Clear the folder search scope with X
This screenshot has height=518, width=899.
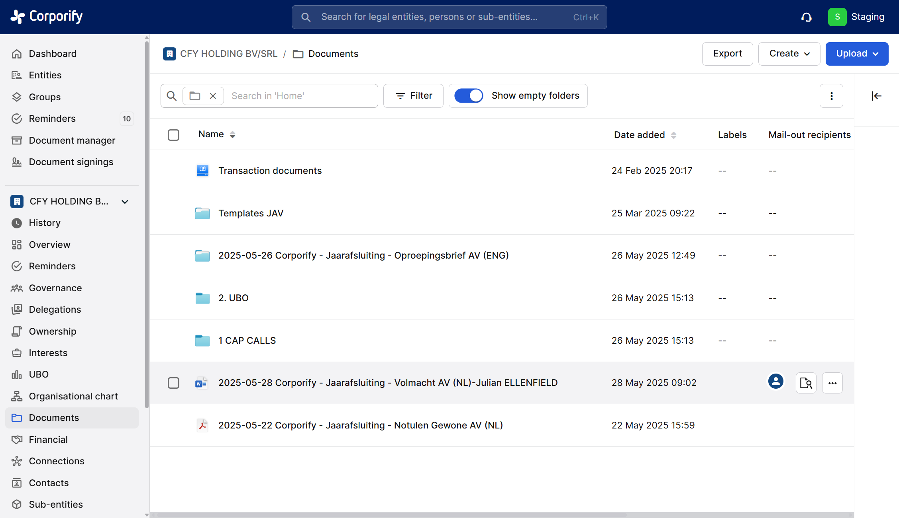click(x=213, y=96)
